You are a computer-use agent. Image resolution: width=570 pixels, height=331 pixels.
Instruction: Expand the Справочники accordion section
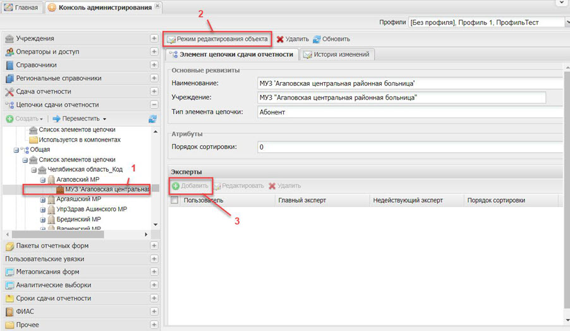[154, 65]
